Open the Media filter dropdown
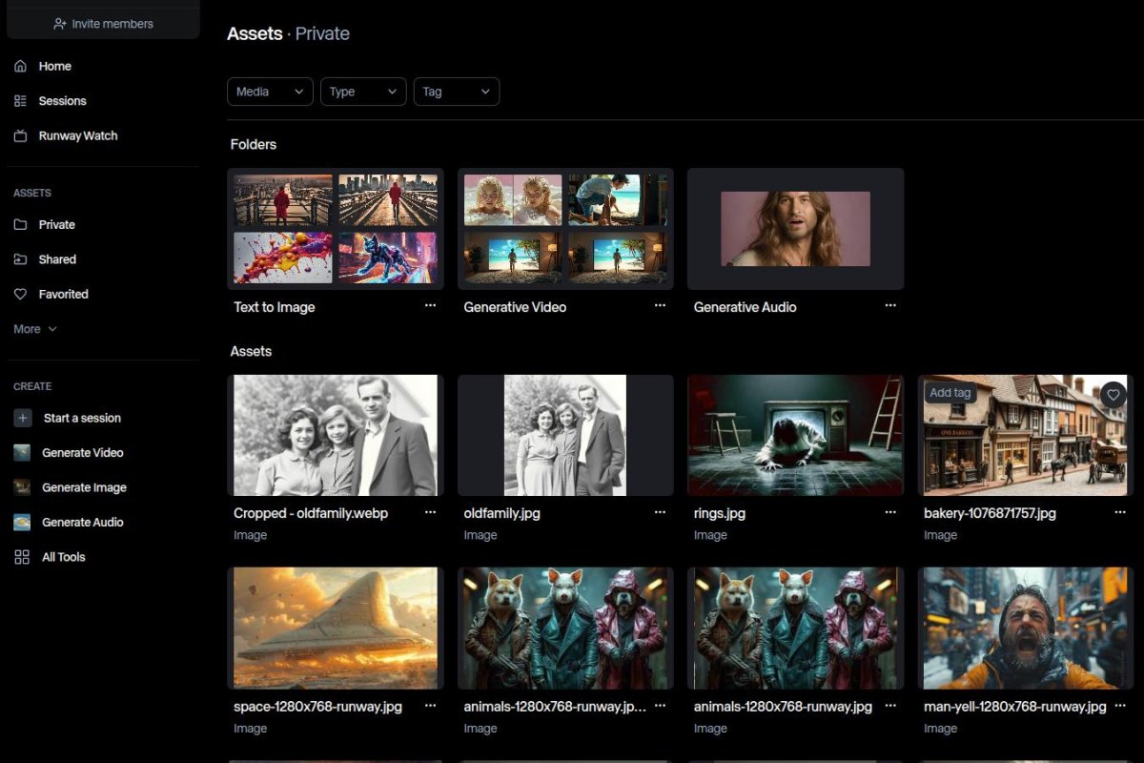The height and width of the screenshot is (763, 1144). tap(270, 92)
